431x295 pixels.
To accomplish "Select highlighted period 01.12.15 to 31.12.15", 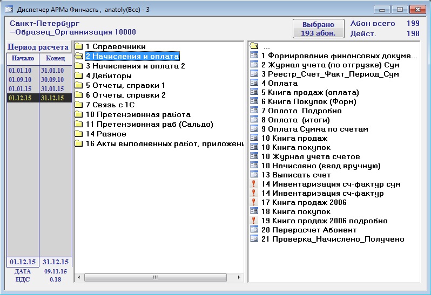I will coord(39,98).
